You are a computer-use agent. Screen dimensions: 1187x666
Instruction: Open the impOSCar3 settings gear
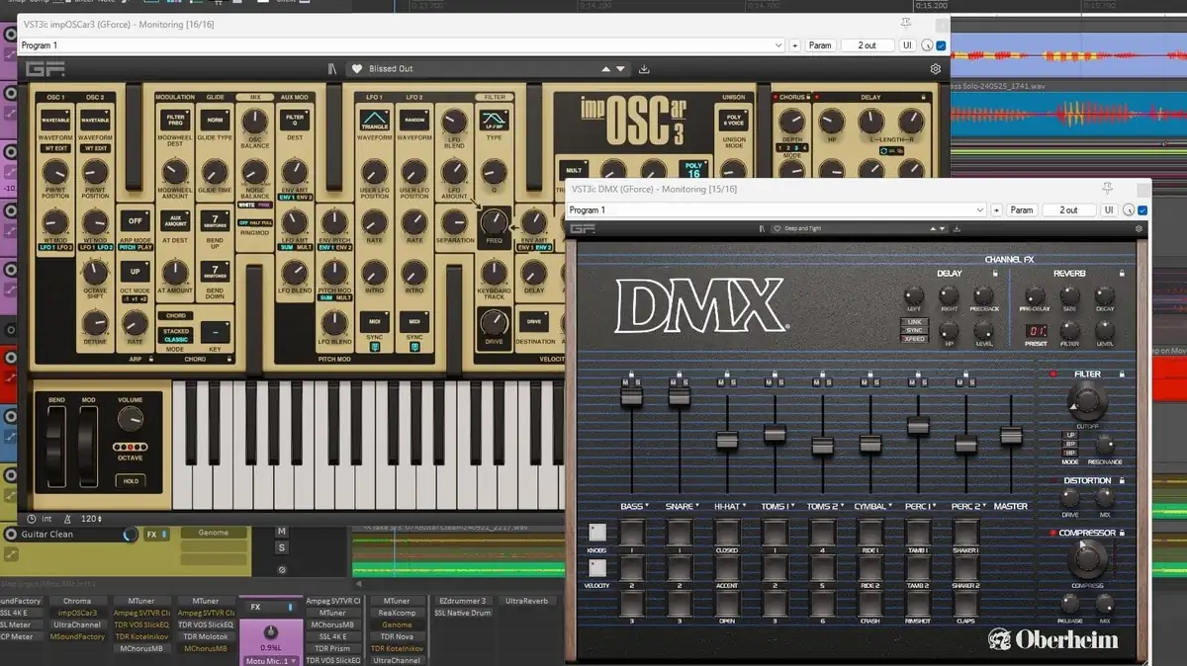click(x=934, y=68)
